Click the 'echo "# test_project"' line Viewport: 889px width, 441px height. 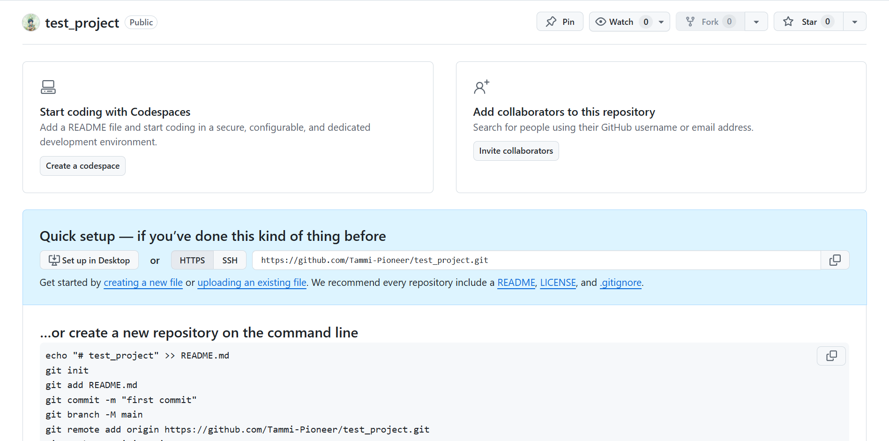click(x=137, y=356)
